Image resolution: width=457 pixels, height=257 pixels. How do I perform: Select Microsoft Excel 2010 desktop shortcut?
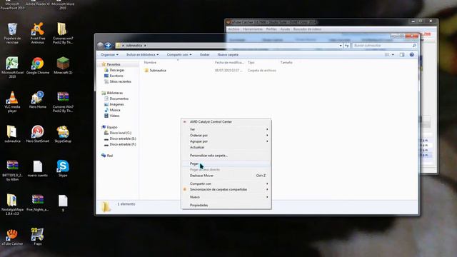(12, 68)
